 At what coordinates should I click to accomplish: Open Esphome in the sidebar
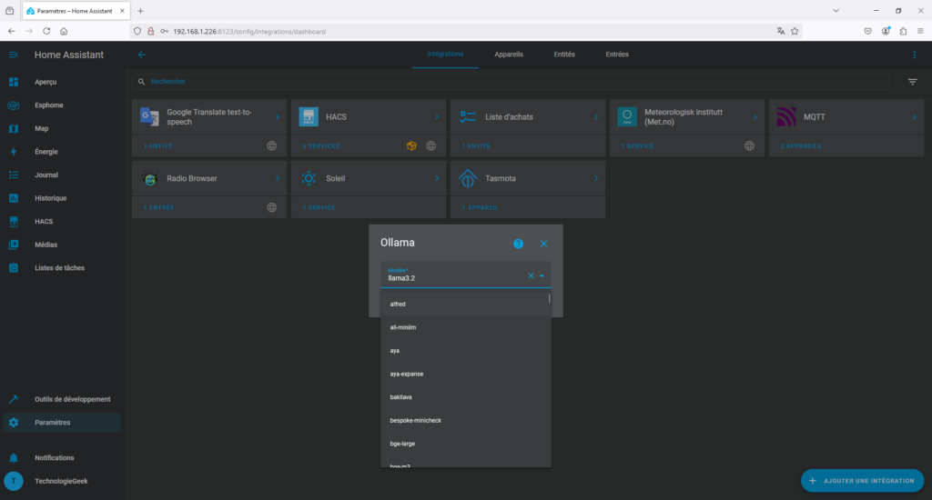tap(62, 105)
